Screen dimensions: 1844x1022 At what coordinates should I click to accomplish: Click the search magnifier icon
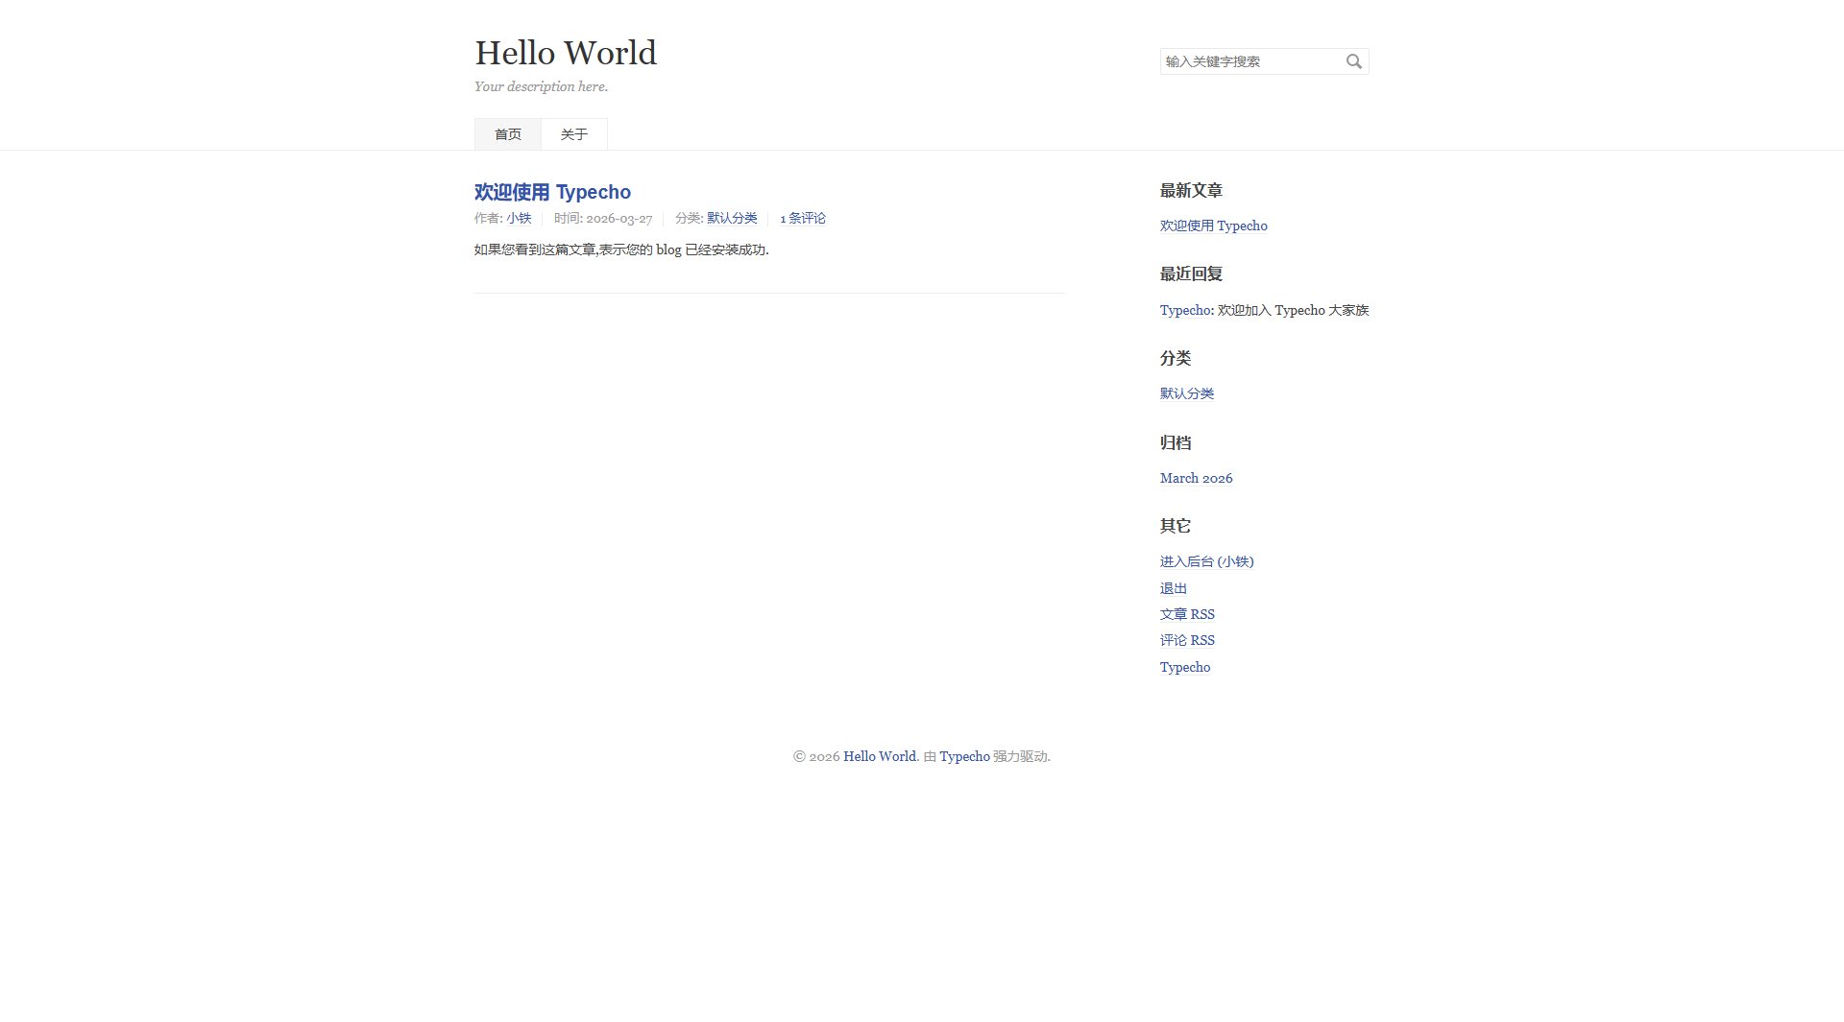pyautogui.click(x=1354, y=60)
